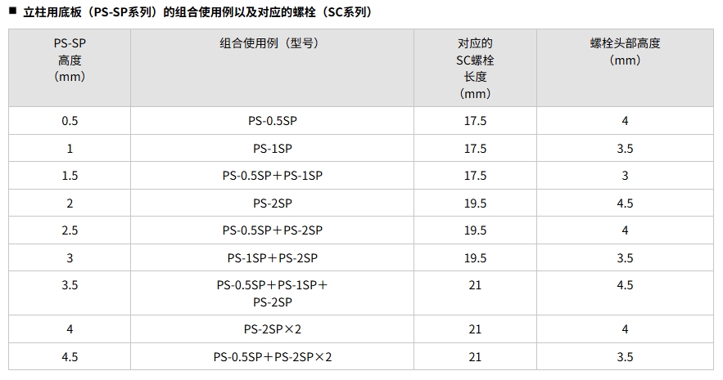Viewport: 723px width, 380px height.
Task: Select head height 4.5 in PS-2SP row
Action: coord(625,203)
